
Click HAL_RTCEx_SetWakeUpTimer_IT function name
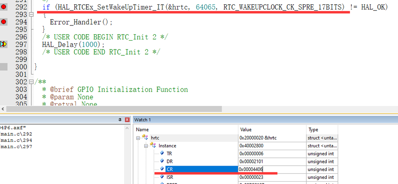[x=112, y=7]
